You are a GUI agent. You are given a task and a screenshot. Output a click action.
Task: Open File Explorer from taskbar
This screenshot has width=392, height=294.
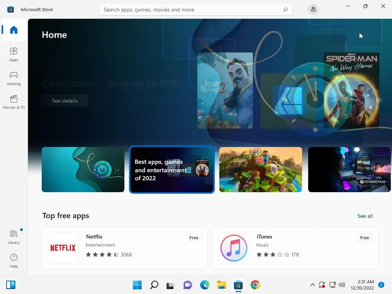[x=222, y=285]
